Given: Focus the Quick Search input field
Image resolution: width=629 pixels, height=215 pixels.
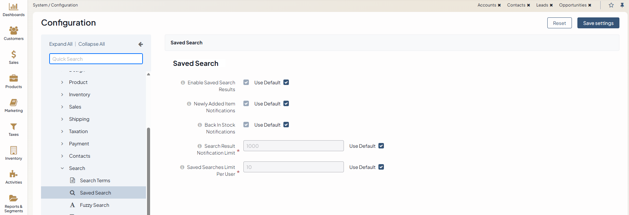Looking at the screenshot, I should tap(96, 59).
